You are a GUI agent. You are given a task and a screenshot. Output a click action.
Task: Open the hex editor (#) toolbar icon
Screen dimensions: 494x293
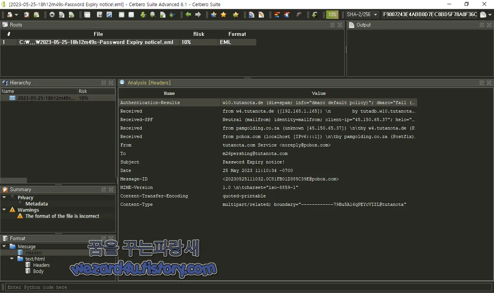[299, 14]
